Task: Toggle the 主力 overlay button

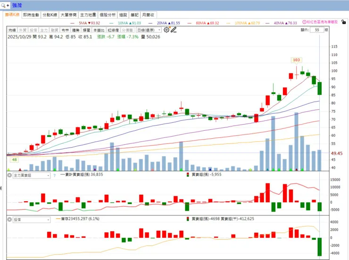Action: pyautogui.click(x=44, y=30)
